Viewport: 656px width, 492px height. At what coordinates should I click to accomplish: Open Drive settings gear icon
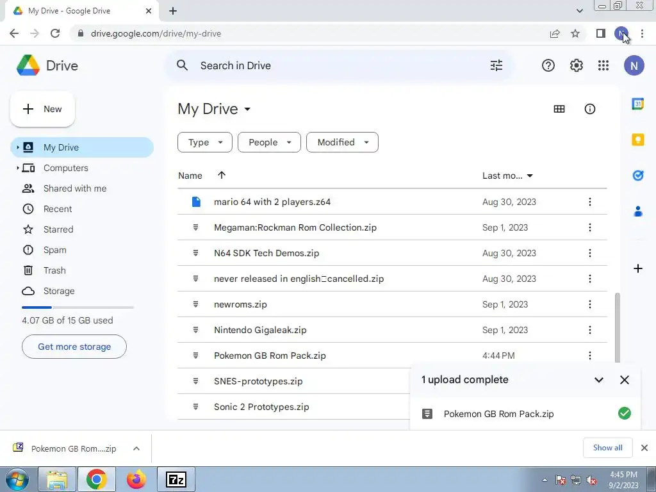(576, 66)
